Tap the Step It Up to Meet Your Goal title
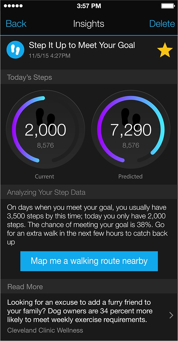Viewport: 178px width, 341px height. point(82,45)
